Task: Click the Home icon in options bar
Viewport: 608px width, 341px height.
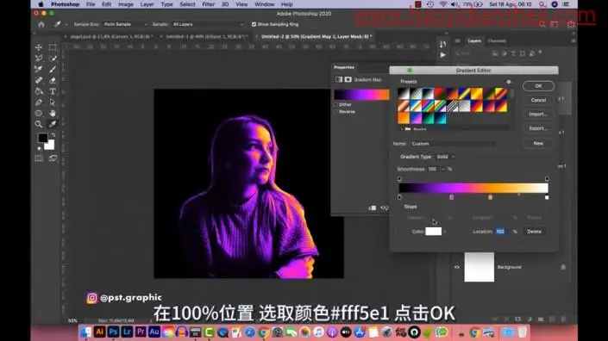Action: pyautogui.click(x=41, y=24)
